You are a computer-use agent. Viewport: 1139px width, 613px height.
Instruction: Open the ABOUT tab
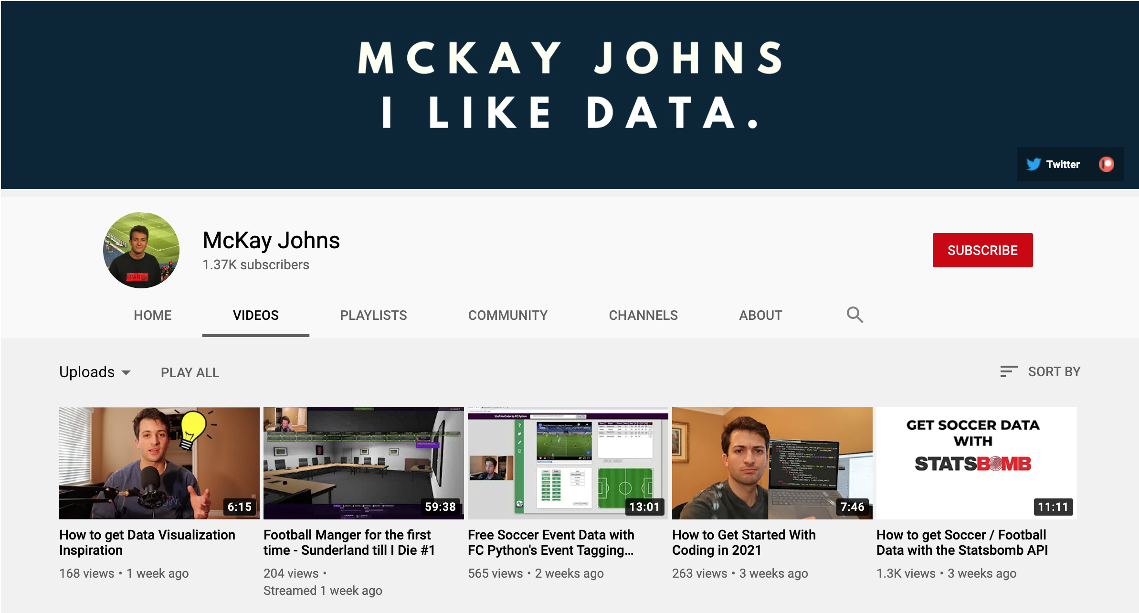pyautogui.click(x=760, y=315)
